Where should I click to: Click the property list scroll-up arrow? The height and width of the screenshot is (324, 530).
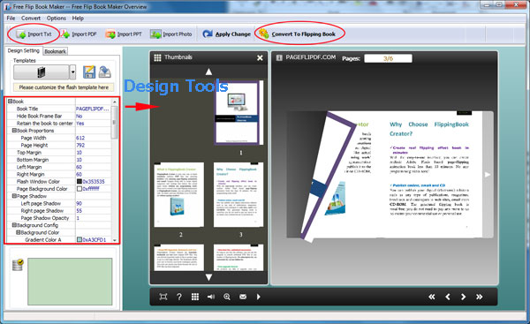[x=115, y=102]
